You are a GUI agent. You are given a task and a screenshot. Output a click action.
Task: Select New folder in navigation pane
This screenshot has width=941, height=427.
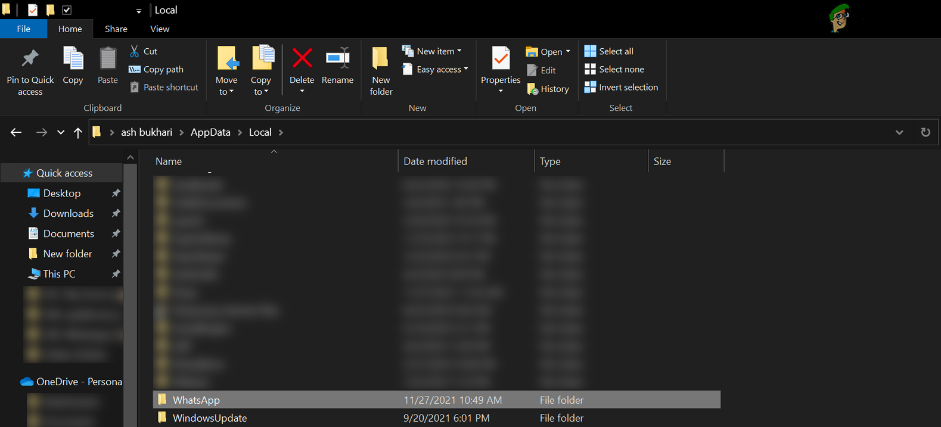click(x=61, y=254)
